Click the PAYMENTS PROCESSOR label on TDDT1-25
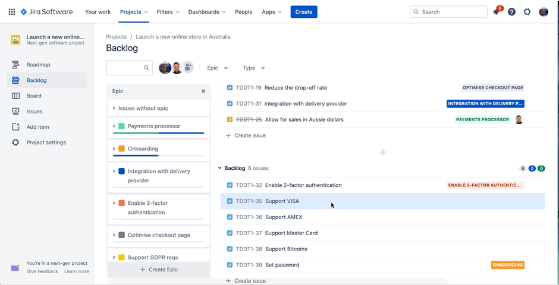 click(482, 119)
